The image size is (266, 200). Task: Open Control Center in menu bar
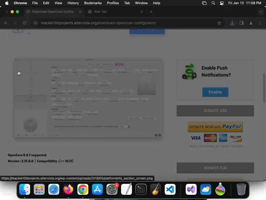point(222,3)
